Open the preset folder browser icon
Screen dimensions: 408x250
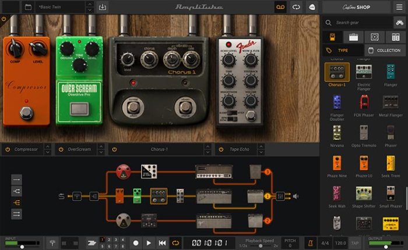(28, 7)
